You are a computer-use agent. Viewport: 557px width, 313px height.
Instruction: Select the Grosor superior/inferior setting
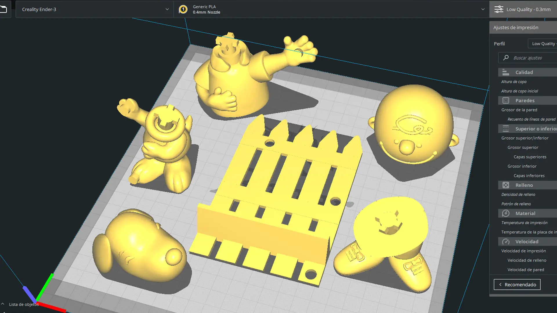525,138
